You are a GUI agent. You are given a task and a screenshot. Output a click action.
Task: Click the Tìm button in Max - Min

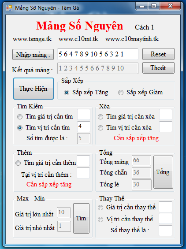82,218
